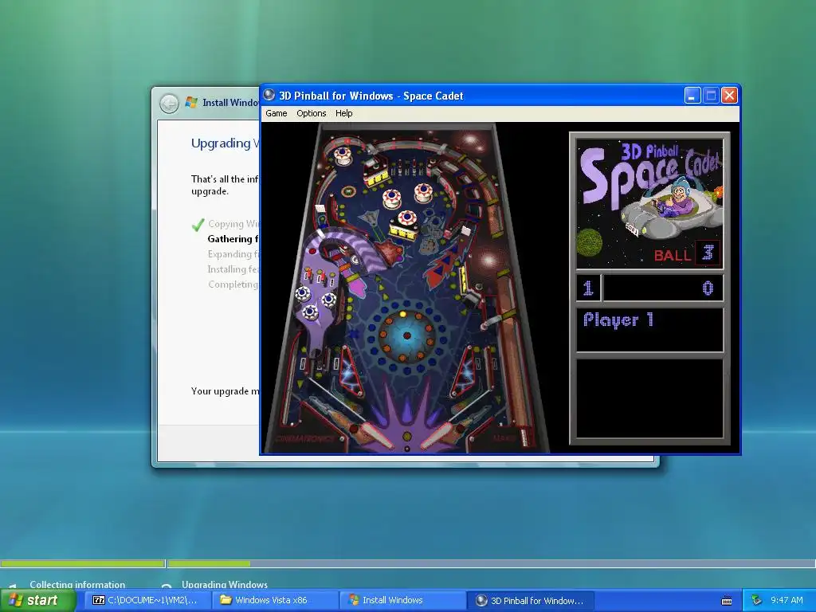The image size is (816, 612).
Task: Click the 3D Pinball title bar icon
Action: pyautogui.click(x=269, y=96)
